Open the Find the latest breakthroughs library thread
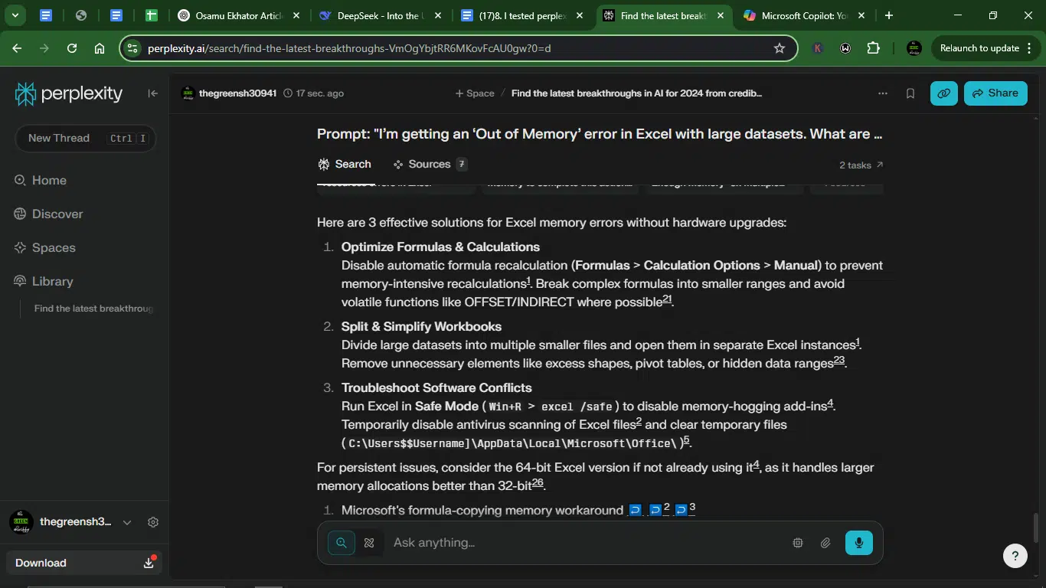 coord(93,309)
